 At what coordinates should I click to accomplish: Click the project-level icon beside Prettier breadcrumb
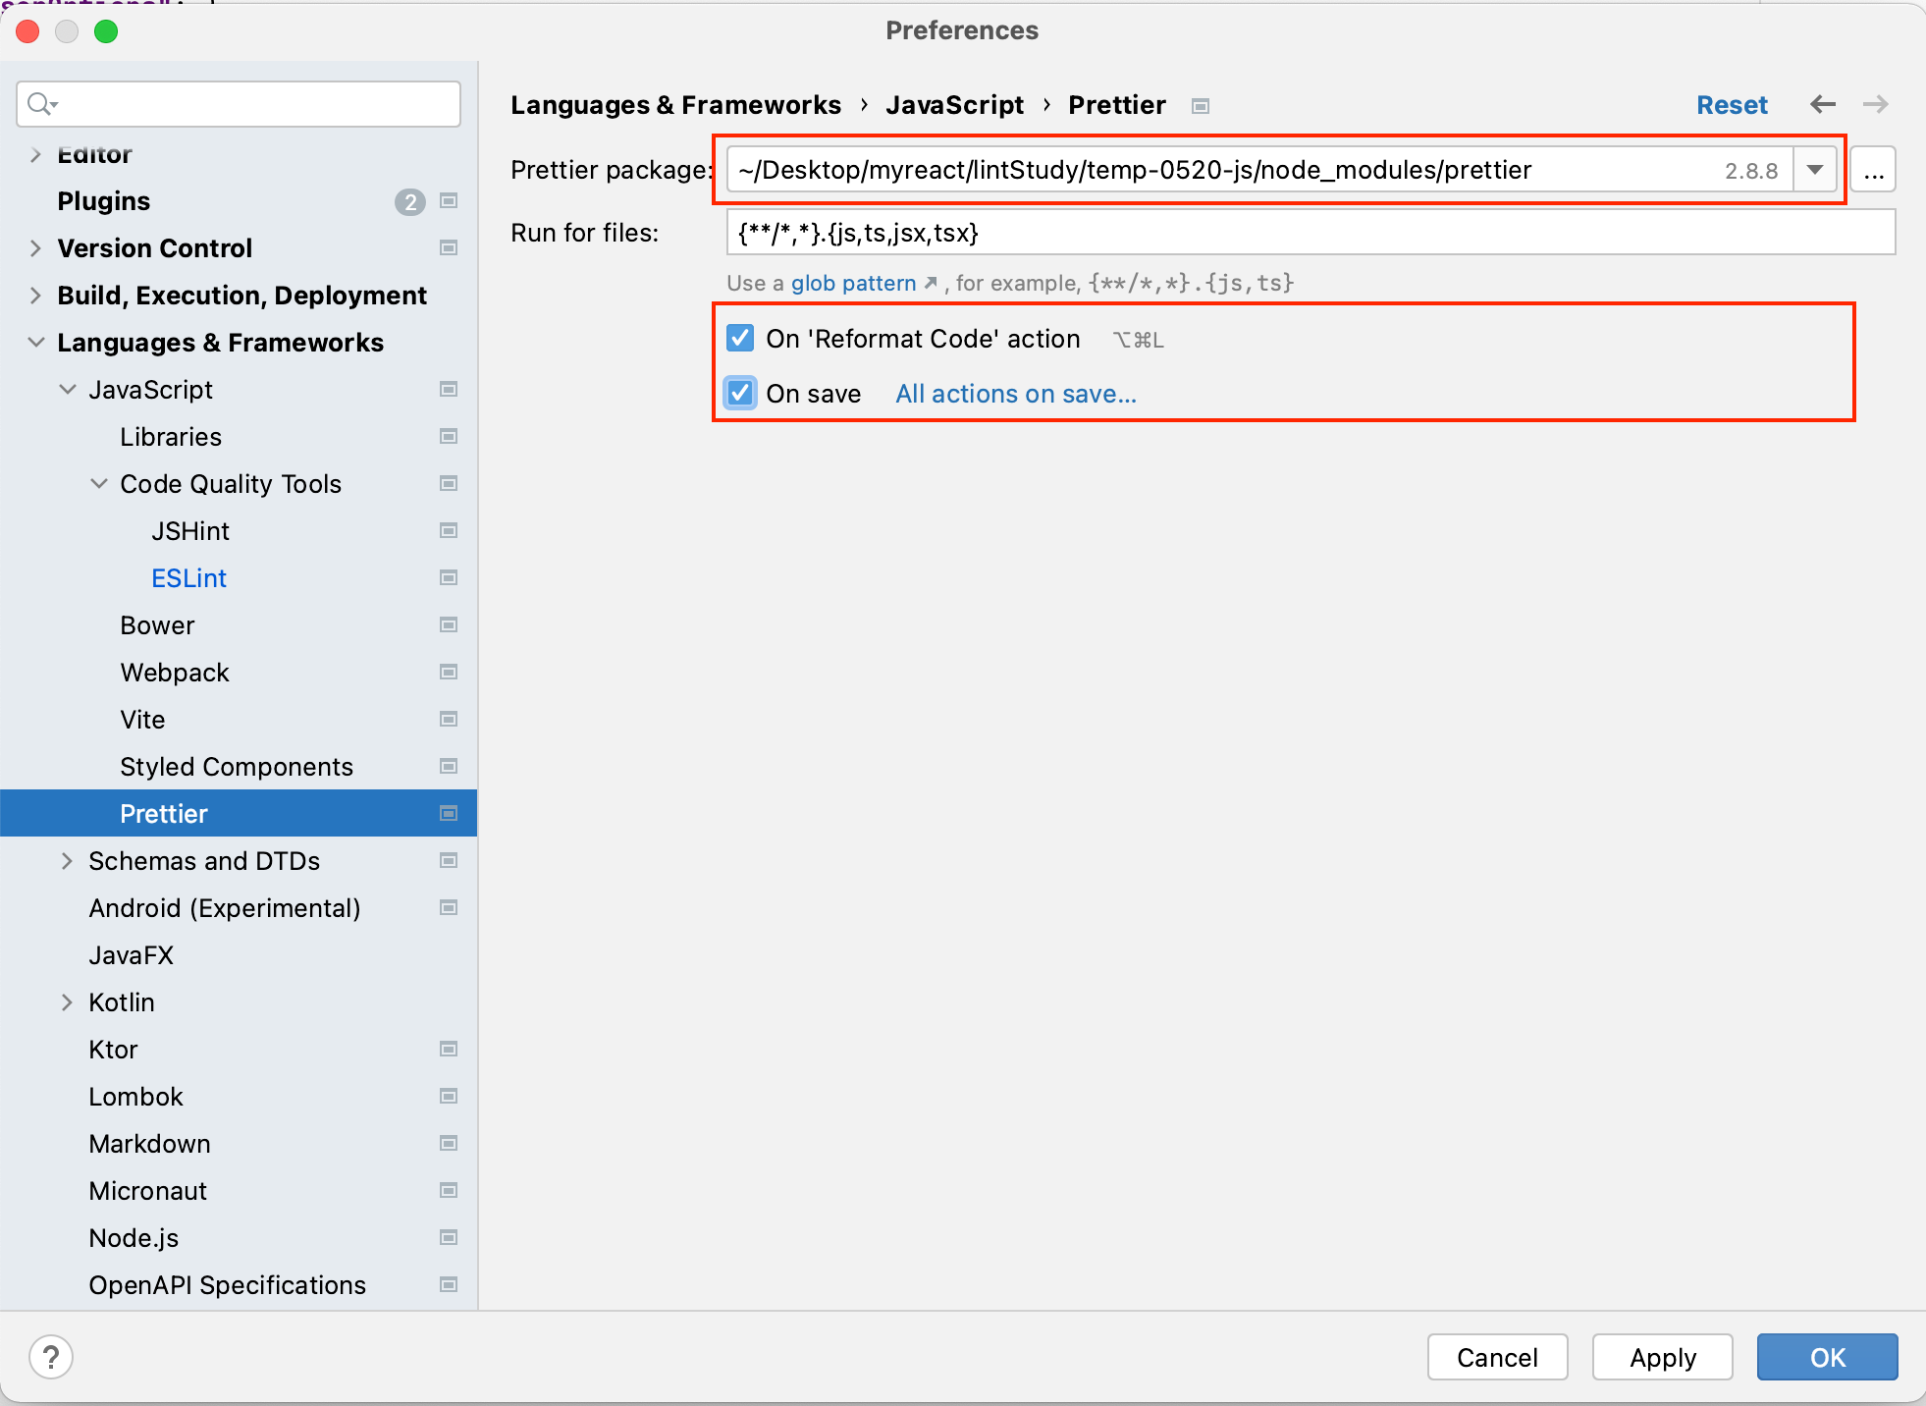(x=1200, y=106)
